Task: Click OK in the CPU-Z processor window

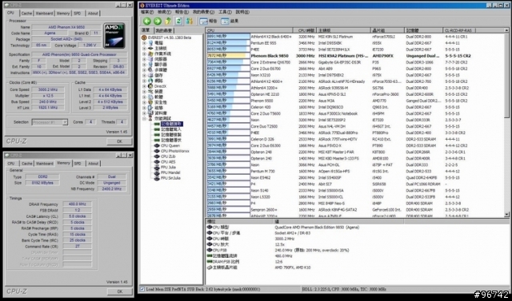Action: (119, 141)
